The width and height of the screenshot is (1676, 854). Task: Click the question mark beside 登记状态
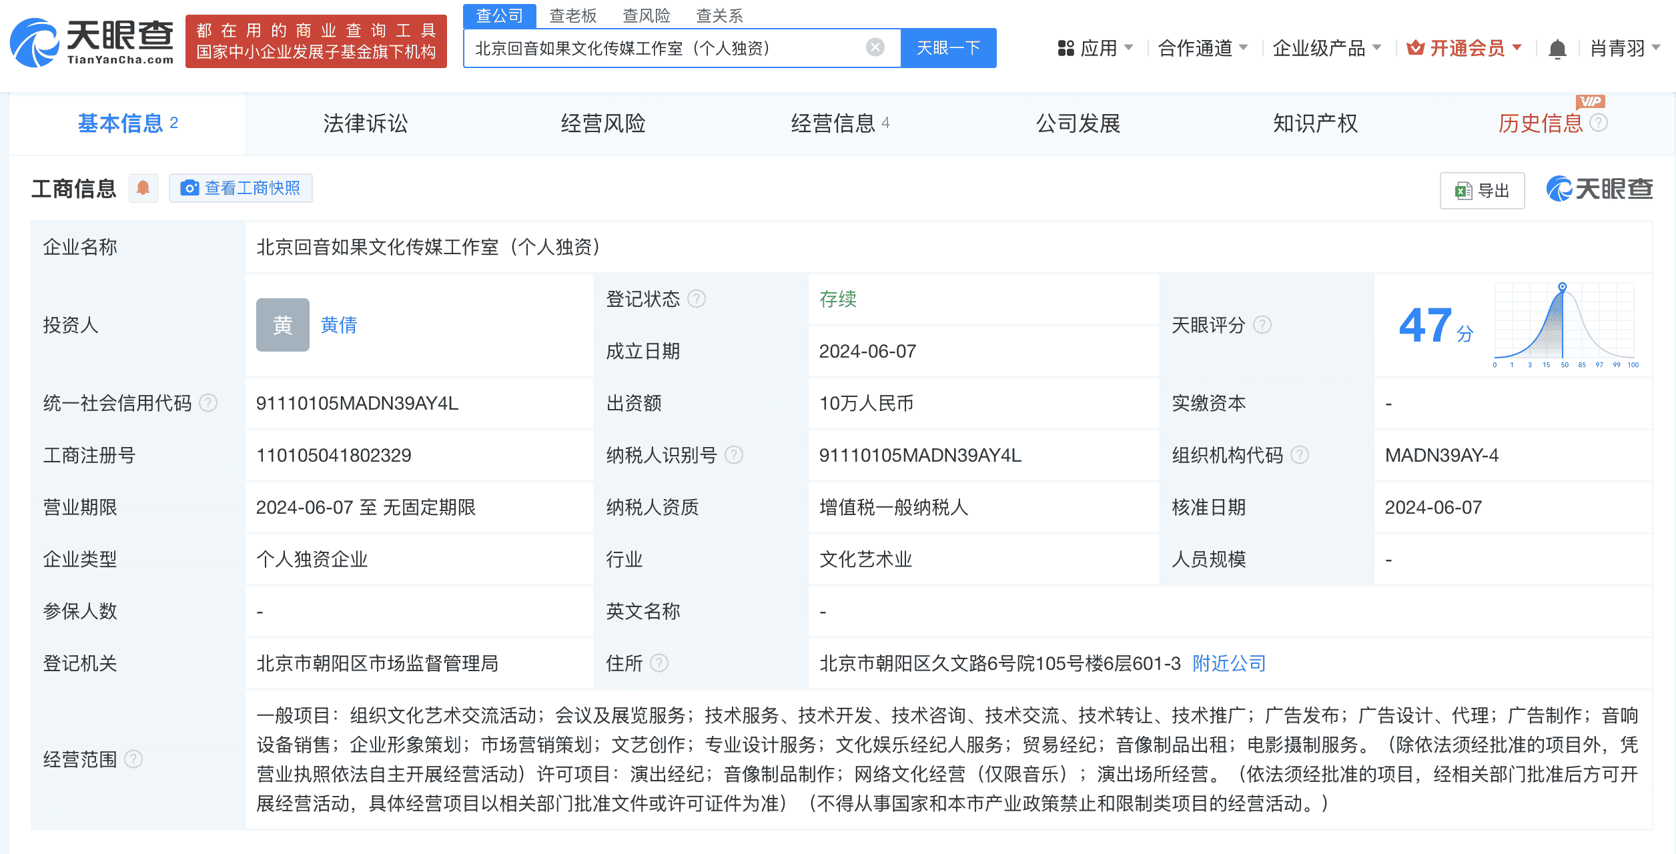pyautogui.click(x=697, y=300)
